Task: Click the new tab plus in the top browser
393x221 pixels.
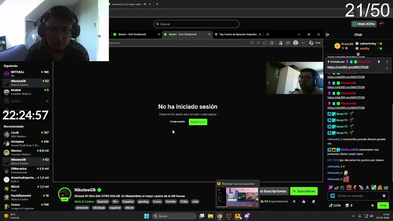Action: 157,4
